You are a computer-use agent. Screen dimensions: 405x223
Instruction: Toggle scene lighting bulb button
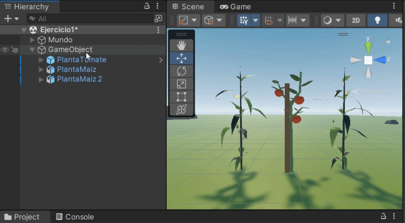377,20
